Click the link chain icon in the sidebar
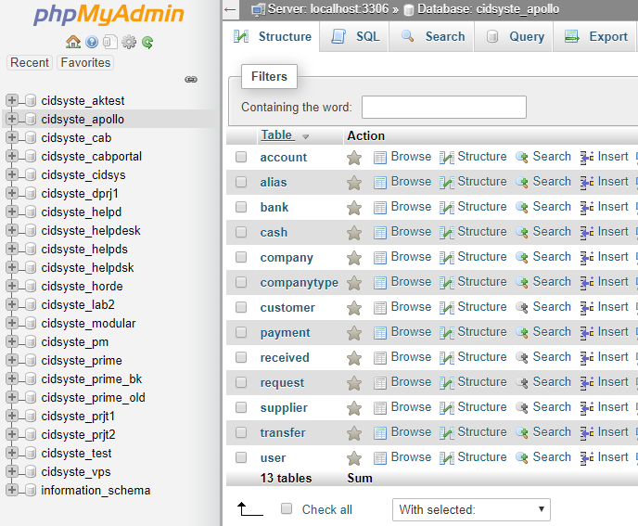Viewport: 638px width, 526px height. pos(191,80)
